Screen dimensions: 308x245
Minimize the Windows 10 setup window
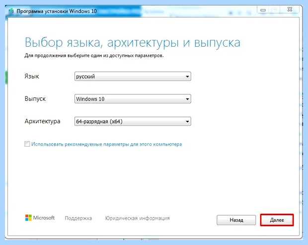(x=263, y=10)
